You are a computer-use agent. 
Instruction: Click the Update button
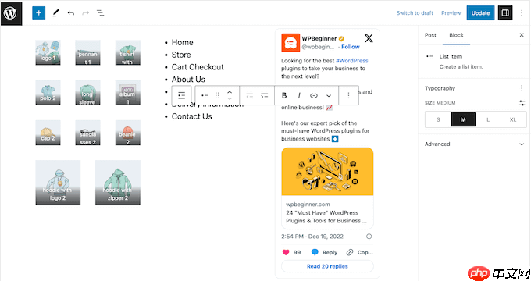480,12
